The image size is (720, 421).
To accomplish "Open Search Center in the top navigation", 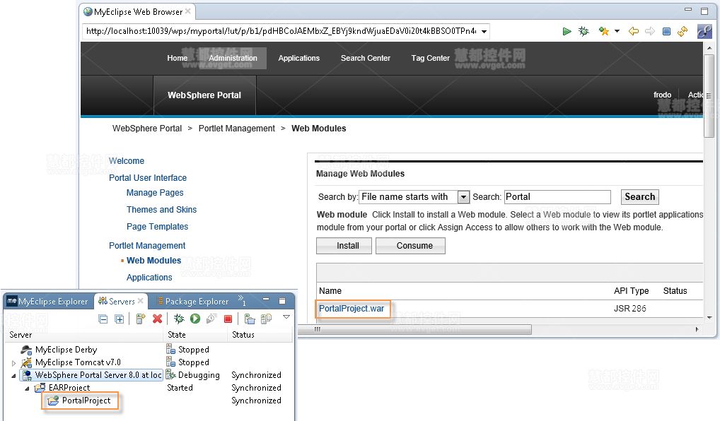I will point(366,58).
